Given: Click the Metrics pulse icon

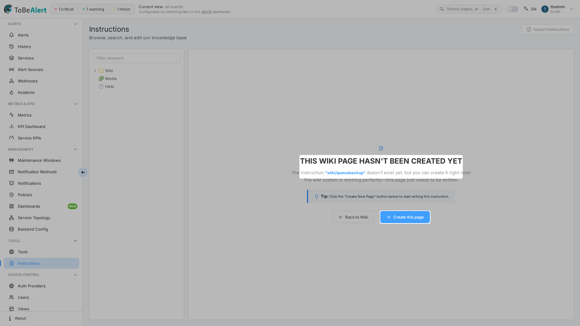Looking at the screenshot, I should point(11,115).
